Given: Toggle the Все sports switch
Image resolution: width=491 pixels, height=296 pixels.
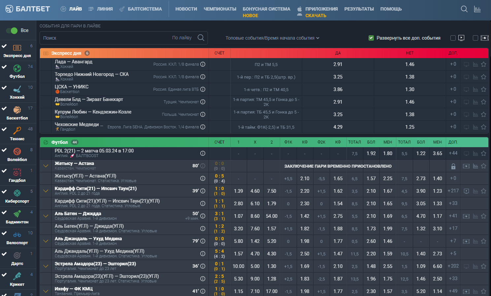Looking at the screenshot, I should [12, 31].
